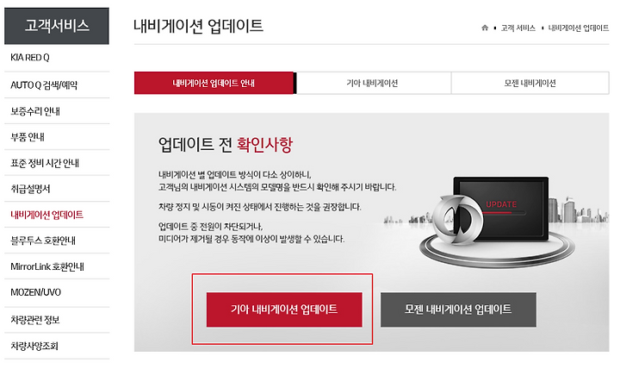Click the navigation UPDATE device image
620x369 pixels.
coord(498,221)
